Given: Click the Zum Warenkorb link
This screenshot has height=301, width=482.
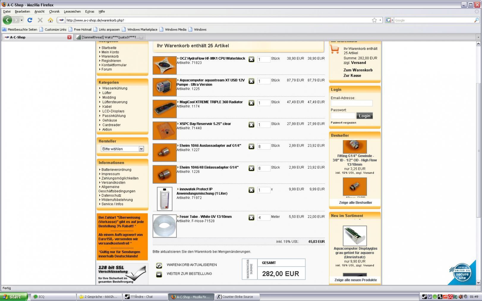Looking at the screenshot, I should tap(358, 70).
